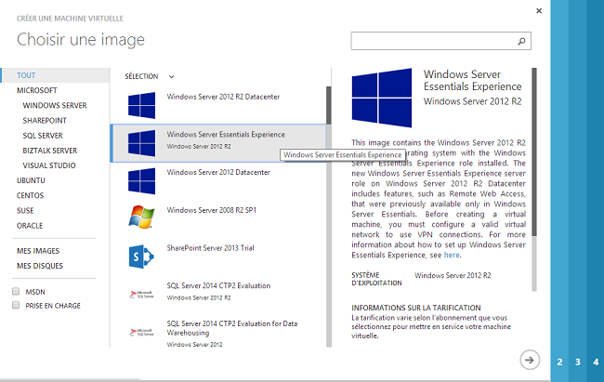The image size is (604, 382).
Task: Expand the SÉLECTION dropdown chevron
Action: click(171, 77)
